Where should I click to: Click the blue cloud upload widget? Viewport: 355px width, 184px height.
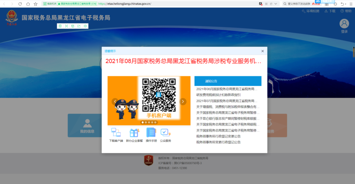(x=325, y=1)
